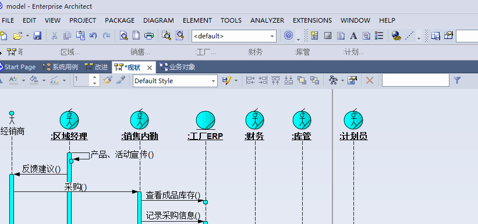This screenshot has height=224, width=478.
Task: Open page setup icon
Action: 136,36
